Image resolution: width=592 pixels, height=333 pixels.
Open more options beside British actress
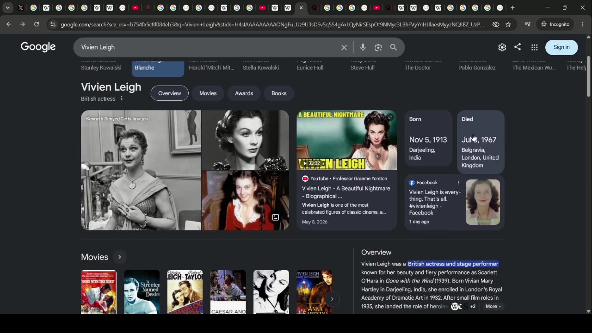[122, 99]
